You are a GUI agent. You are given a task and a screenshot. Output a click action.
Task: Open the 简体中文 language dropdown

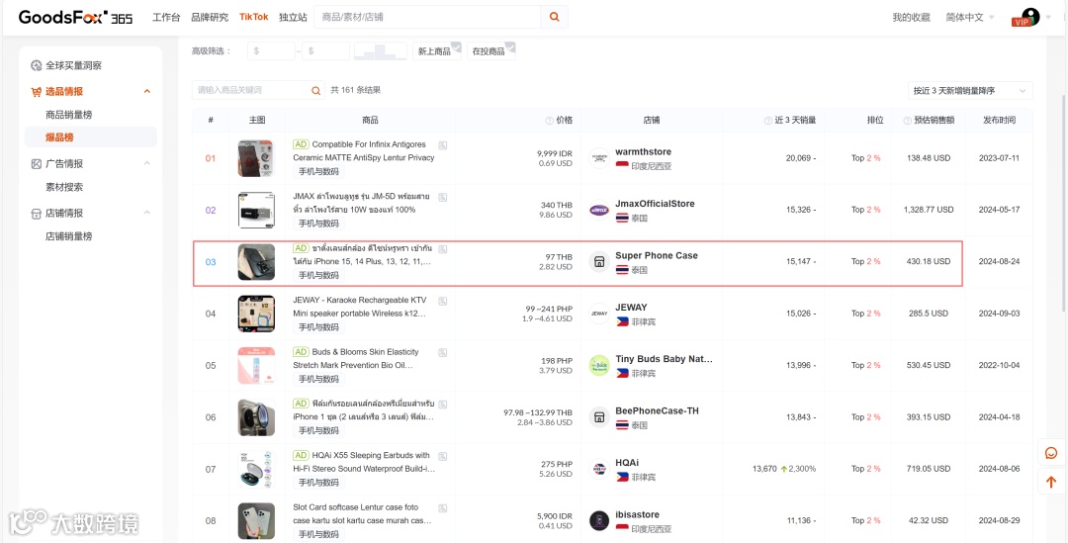pyautogui.click(x=970, y=17)
